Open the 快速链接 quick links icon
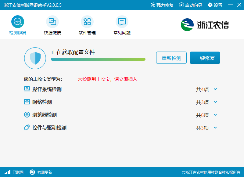Image resolution: width=244 pixels, height=177 pixels. (x=52, y=22)
